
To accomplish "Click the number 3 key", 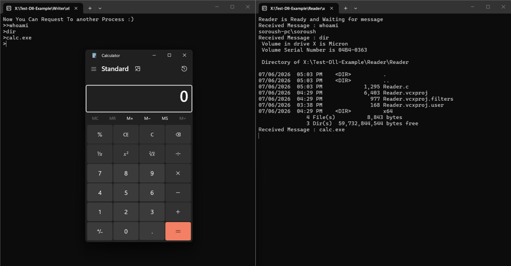I will click(x=152, y=212).
